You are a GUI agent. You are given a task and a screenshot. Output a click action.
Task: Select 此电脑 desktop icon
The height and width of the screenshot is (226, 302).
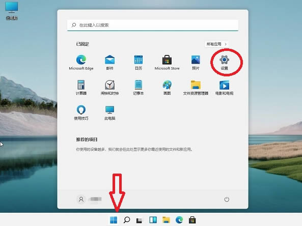12,11
